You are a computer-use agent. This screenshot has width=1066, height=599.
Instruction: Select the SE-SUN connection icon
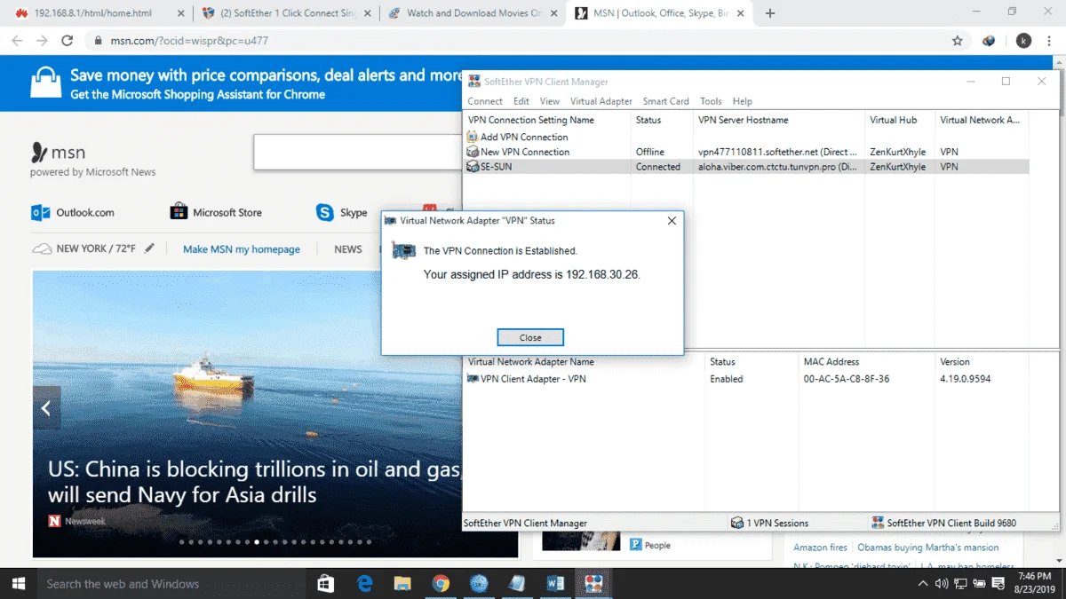coord(473,167)
